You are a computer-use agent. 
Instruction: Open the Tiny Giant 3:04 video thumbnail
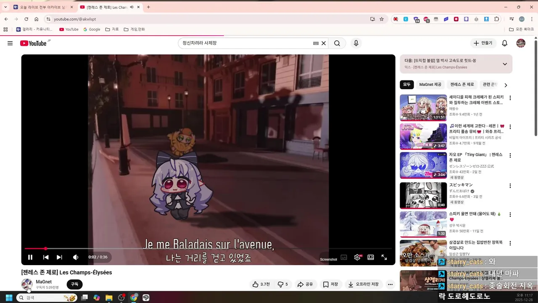pyautogui.click(x=423, y=165)
